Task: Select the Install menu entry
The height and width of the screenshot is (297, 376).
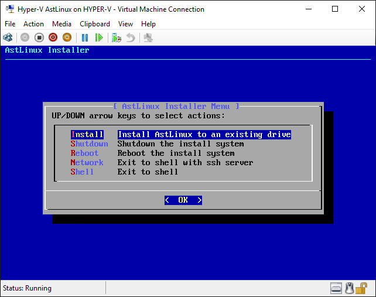Action: click(x=87, y=134)
